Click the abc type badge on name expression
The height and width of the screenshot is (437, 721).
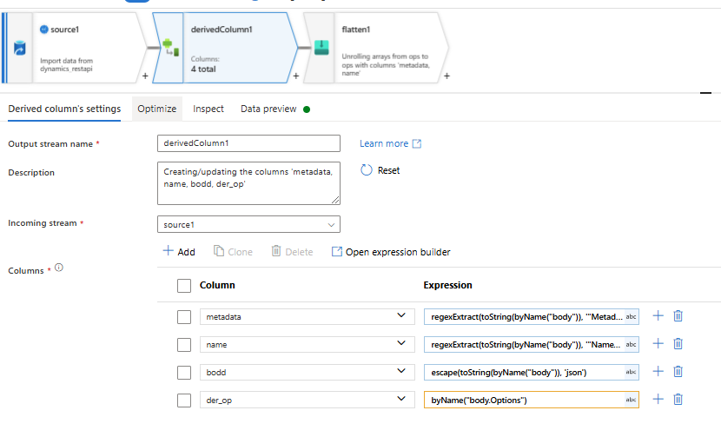[x=631, y=345]
